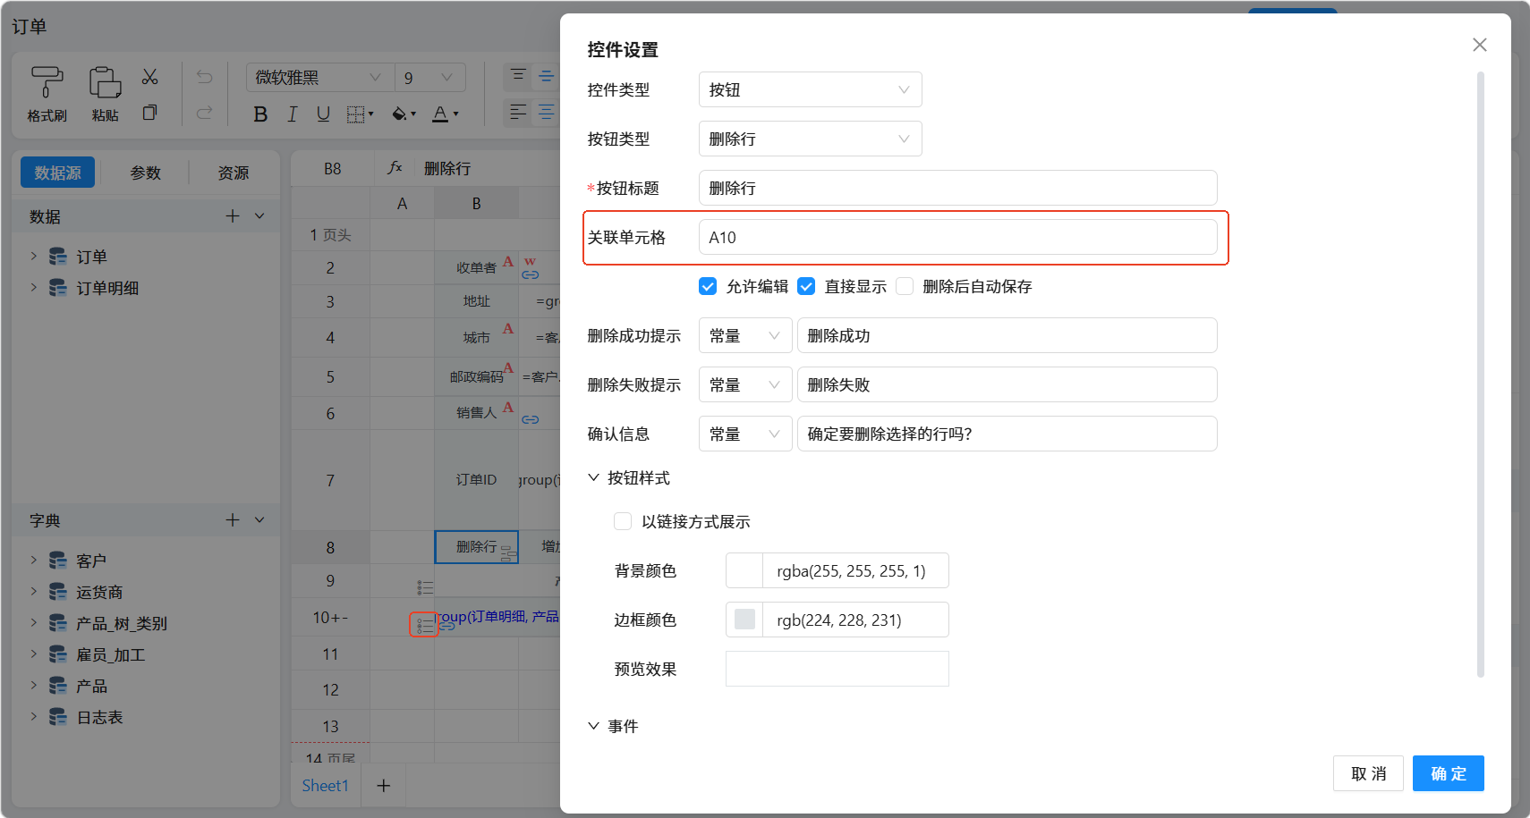Click the link icon in the 销售人 row

tap(531, 419)
